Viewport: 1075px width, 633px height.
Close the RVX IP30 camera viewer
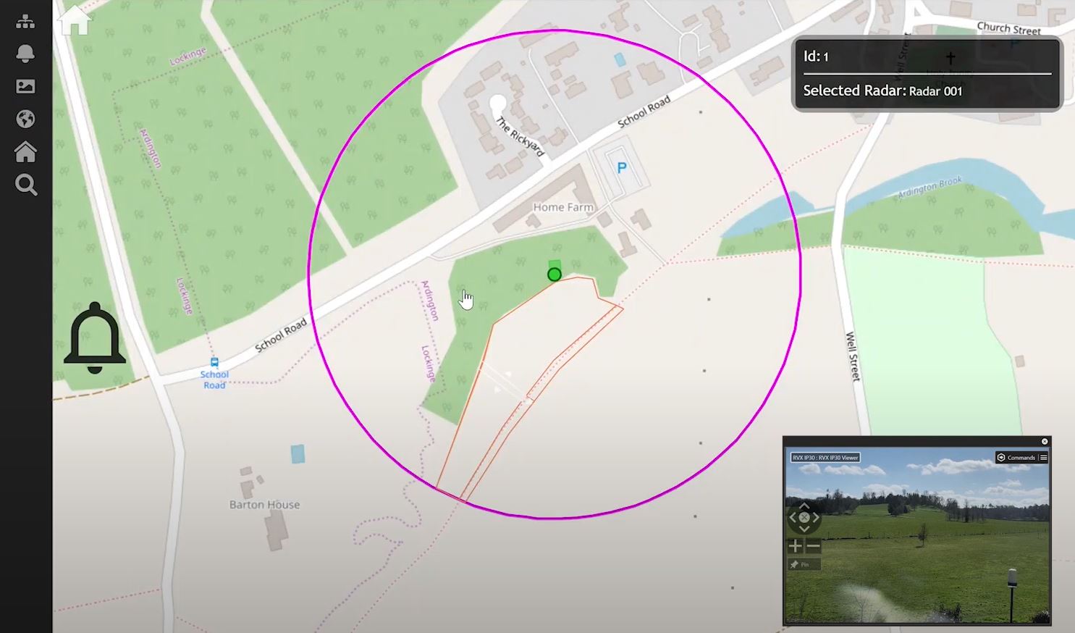click(1045, 441)
